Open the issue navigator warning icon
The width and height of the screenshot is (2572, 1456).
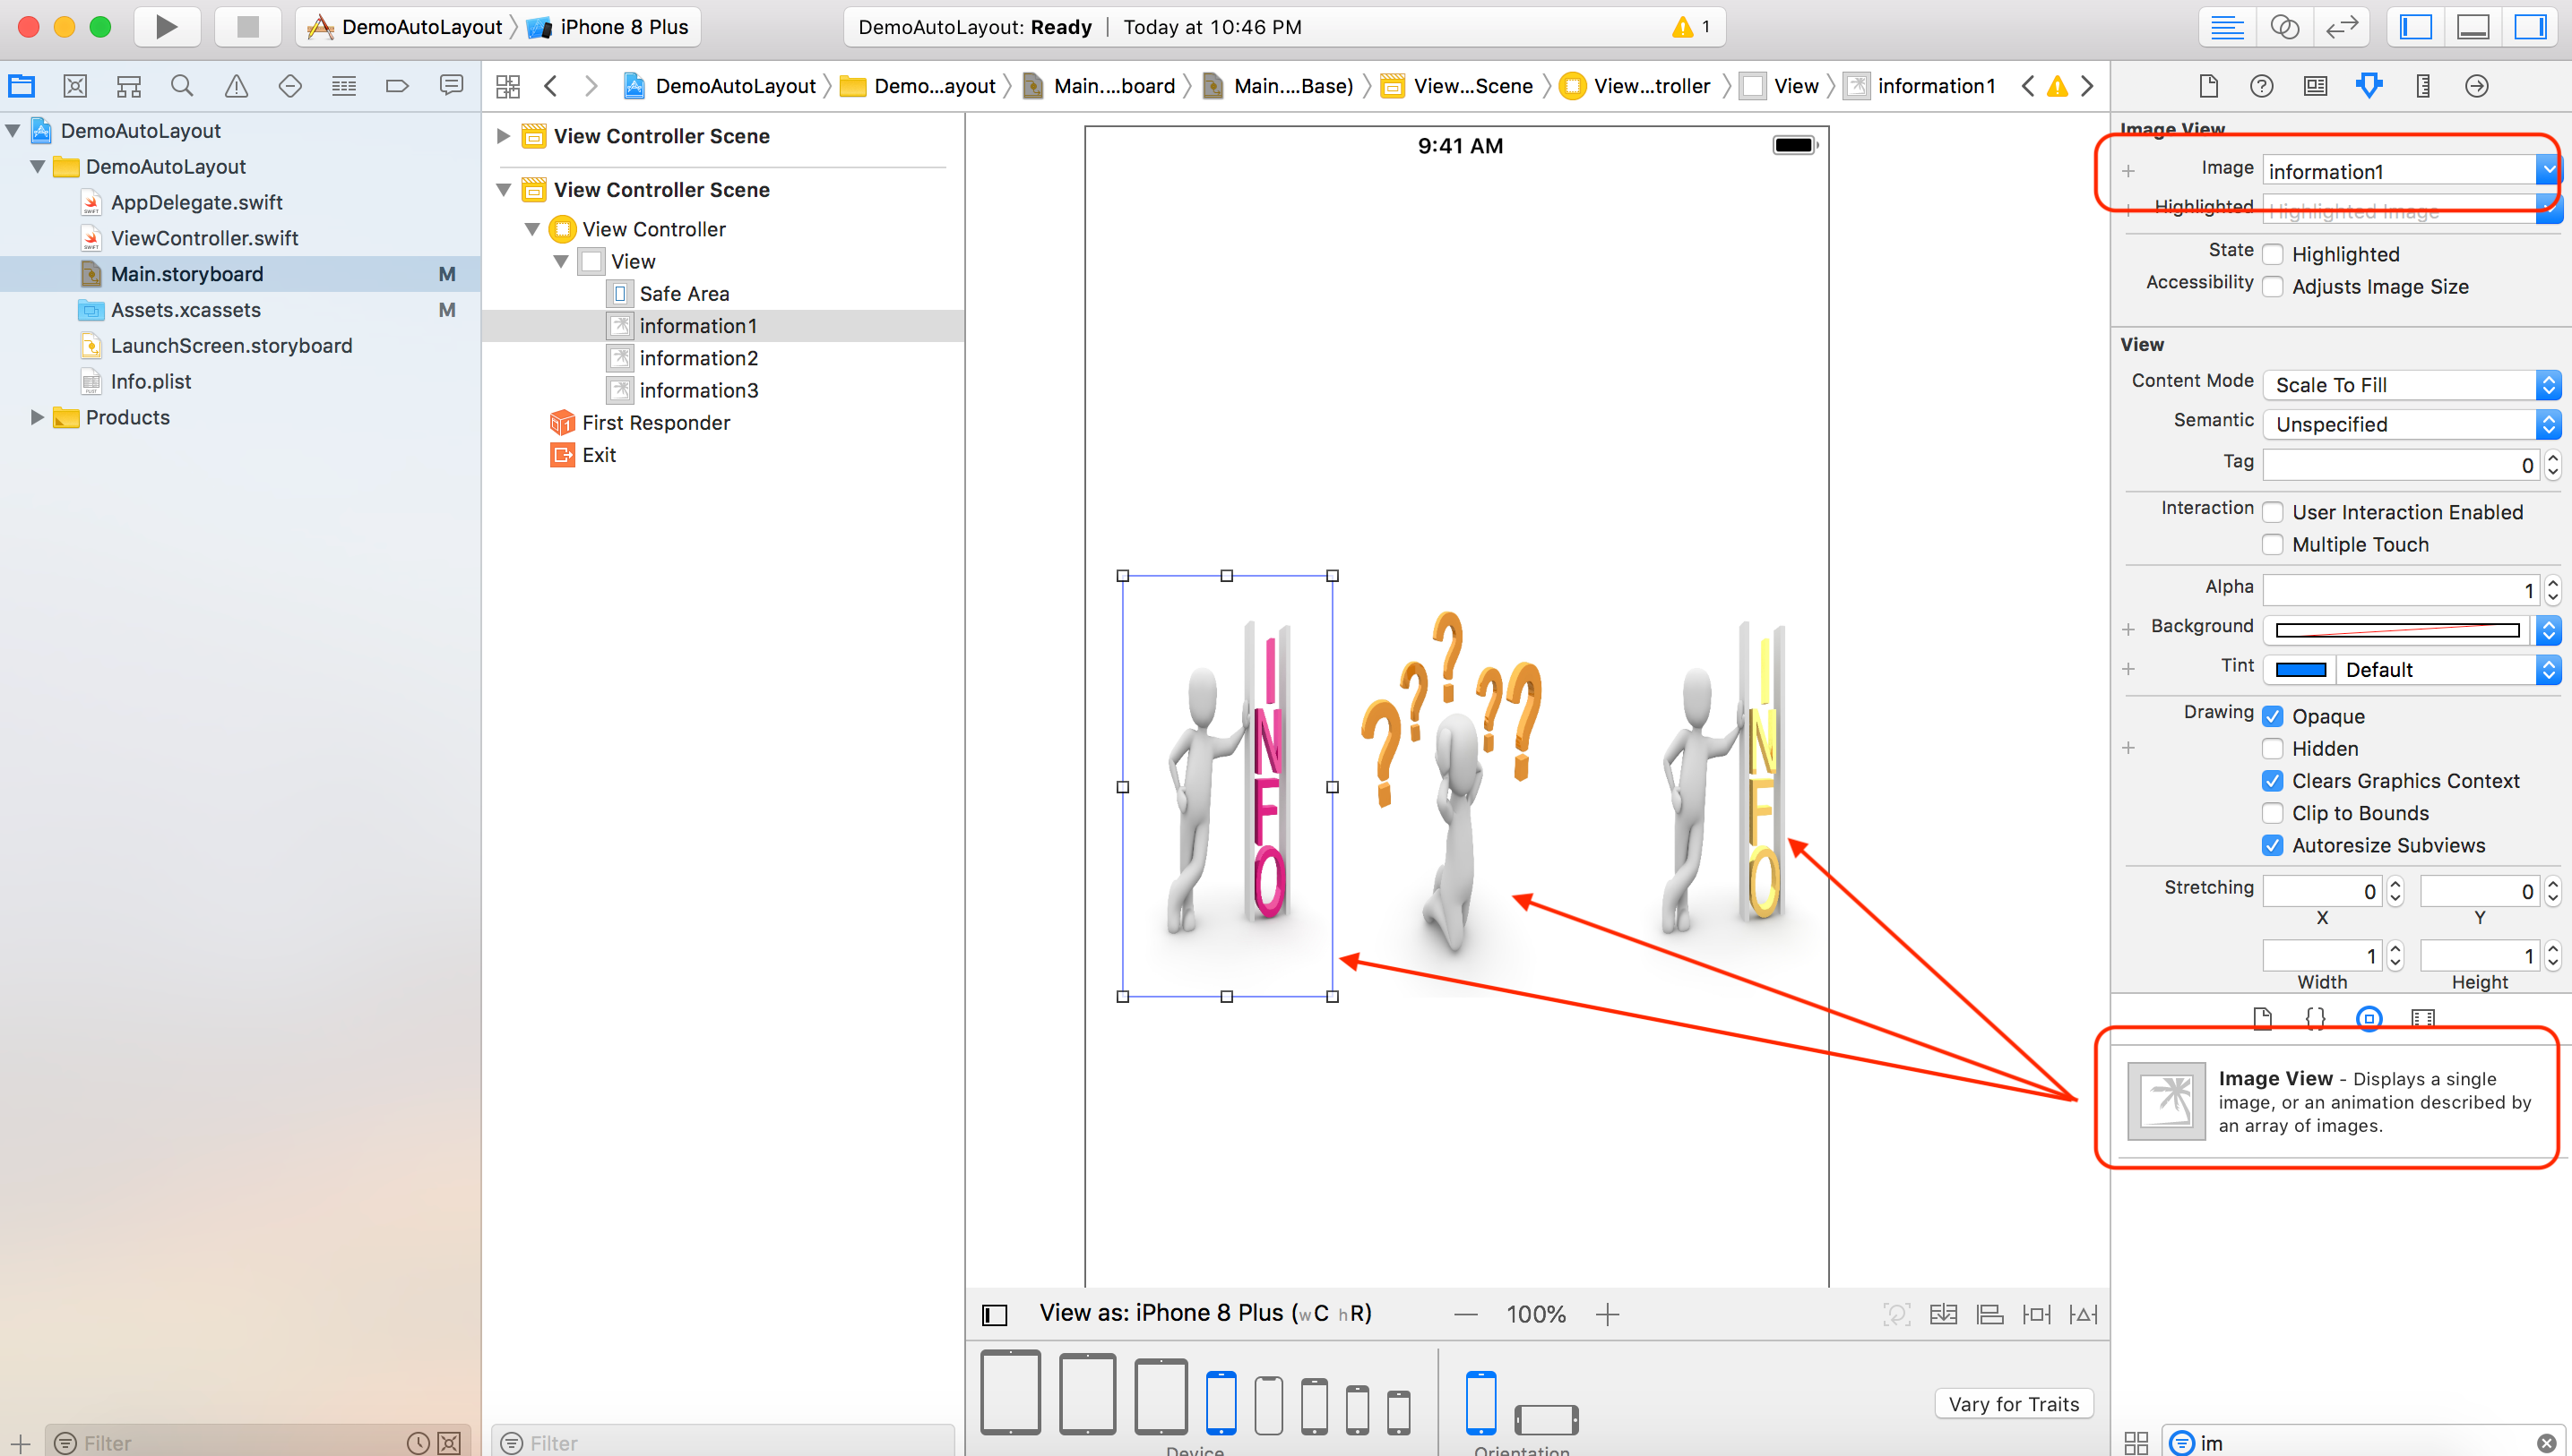pyautogui.click(x=237, y=86)
